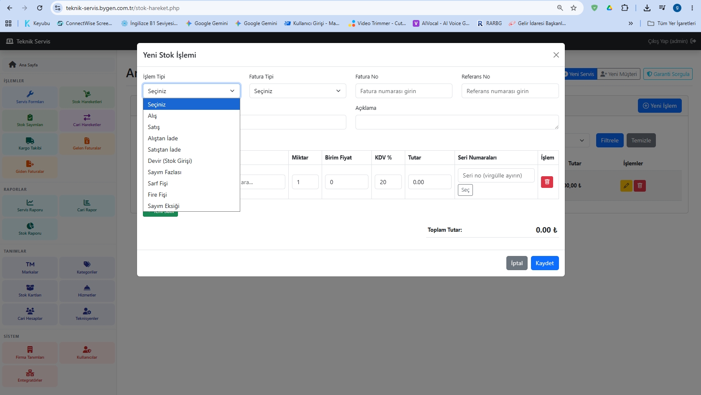The height and width of the screenshot is (395, 701).
Task: Focus the Fatura No input field
Action: 404,91
